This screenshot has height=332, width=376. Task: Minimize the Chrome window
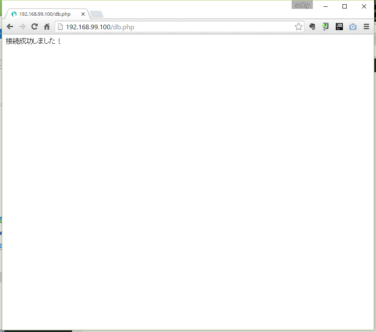(x=326, y=6)
